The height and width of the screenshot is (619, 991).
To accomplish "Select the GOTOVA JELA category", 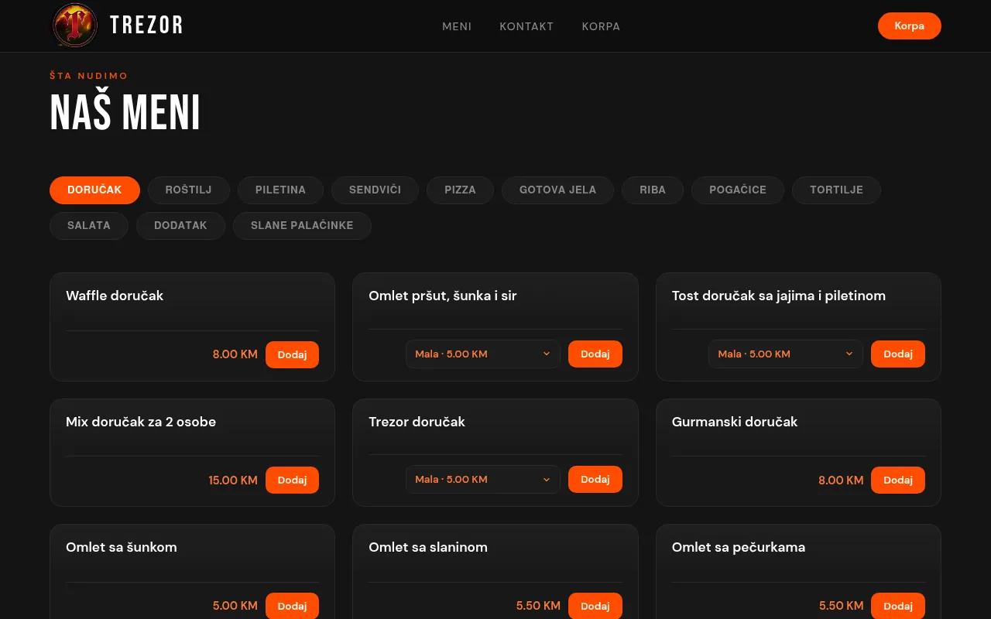I will [557, 190].
